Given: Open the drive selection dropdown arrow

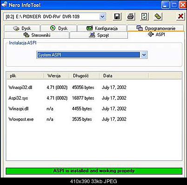Looking at the screenshot, I should point(102,17).
